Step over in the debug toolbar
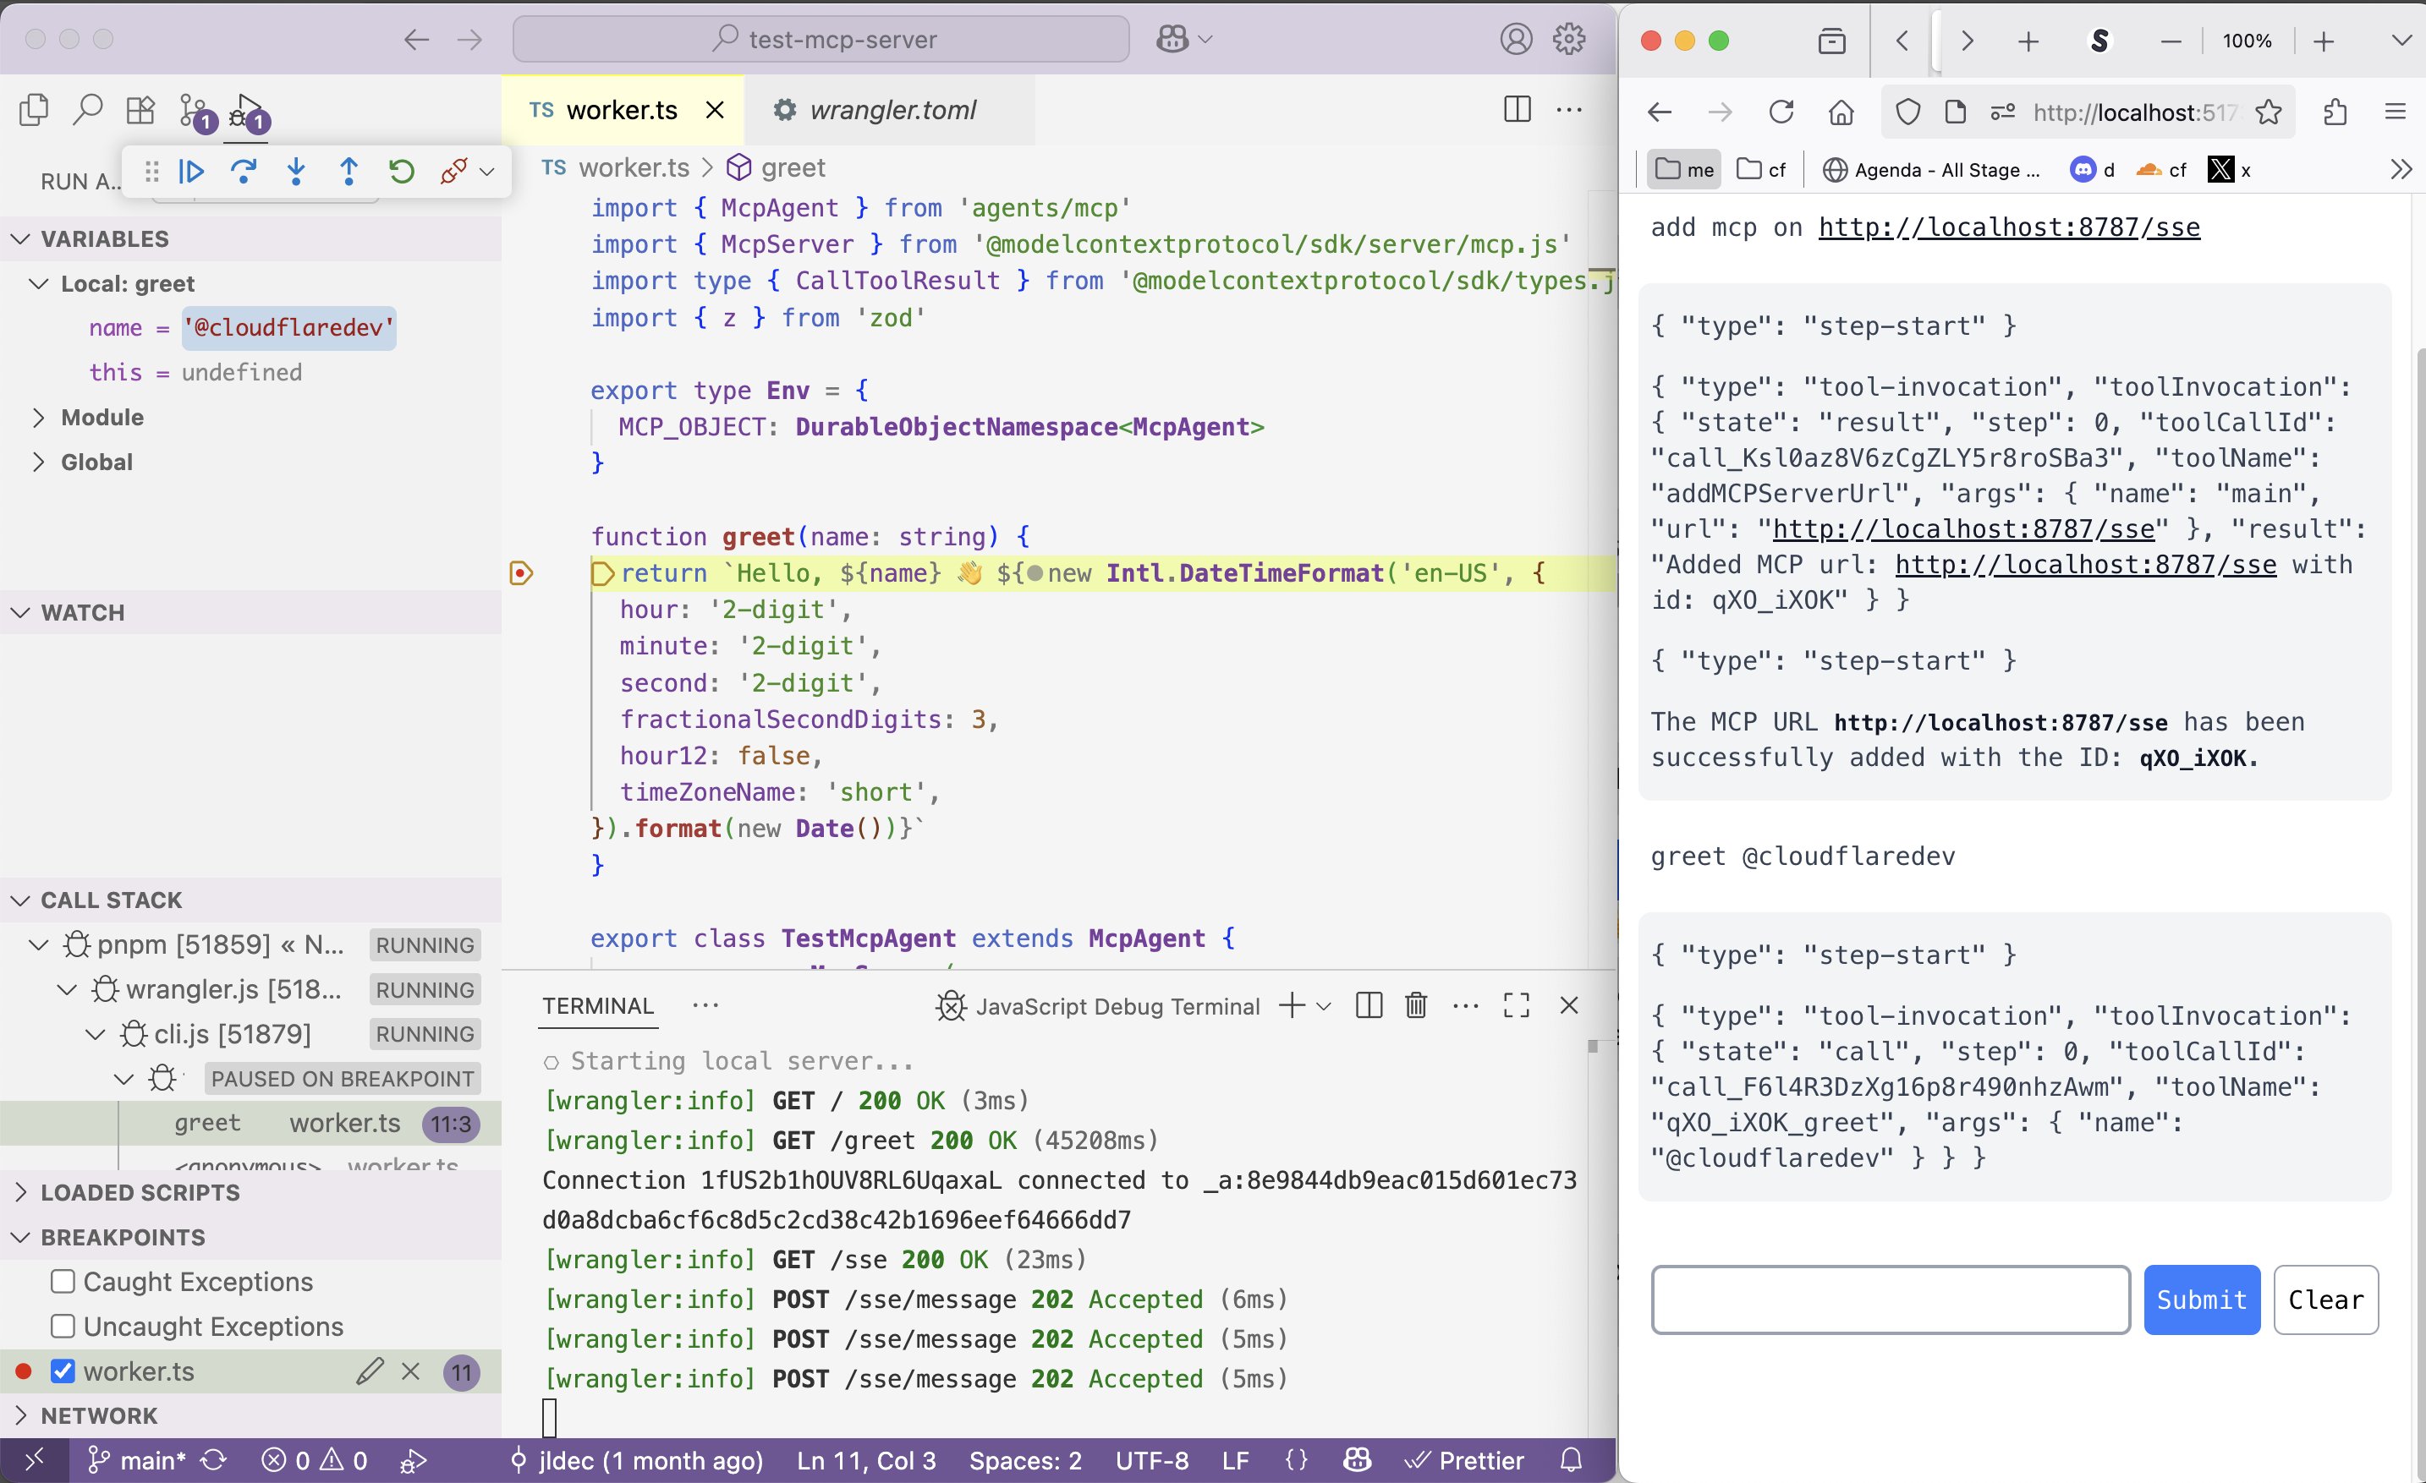The image size is (2426, 1483). 243,172
